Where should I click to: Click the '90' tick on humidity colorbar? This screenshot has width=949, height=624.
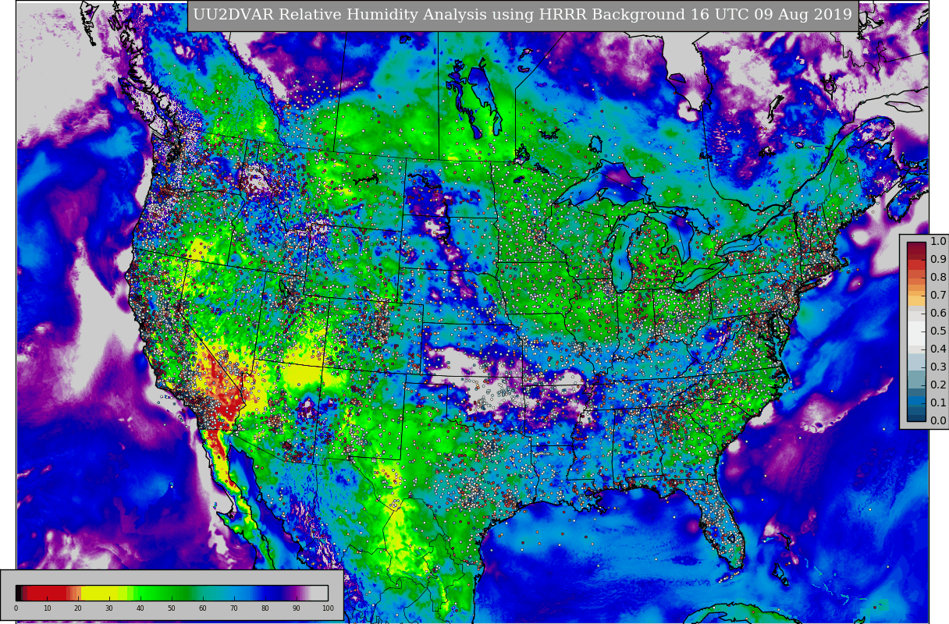point(297,608)
